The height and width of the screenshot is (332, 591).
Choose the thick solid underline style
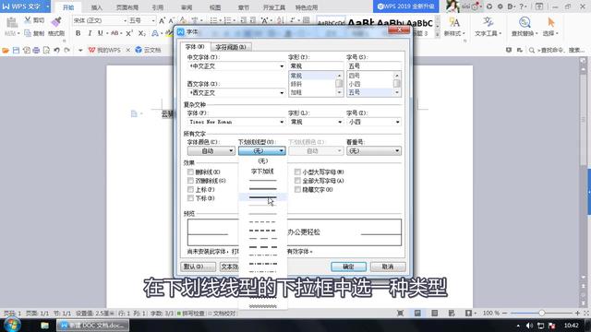[262, 197]
